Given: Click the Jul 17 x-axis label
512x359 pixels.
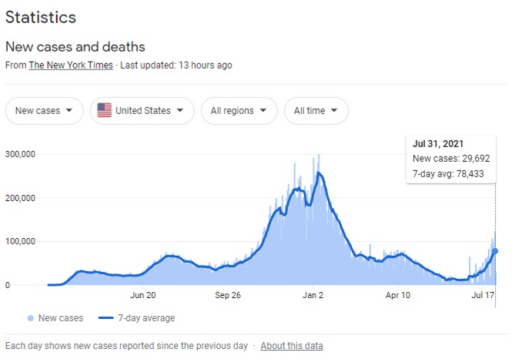Looking at the screenshot, I should (x=483, y=295).
